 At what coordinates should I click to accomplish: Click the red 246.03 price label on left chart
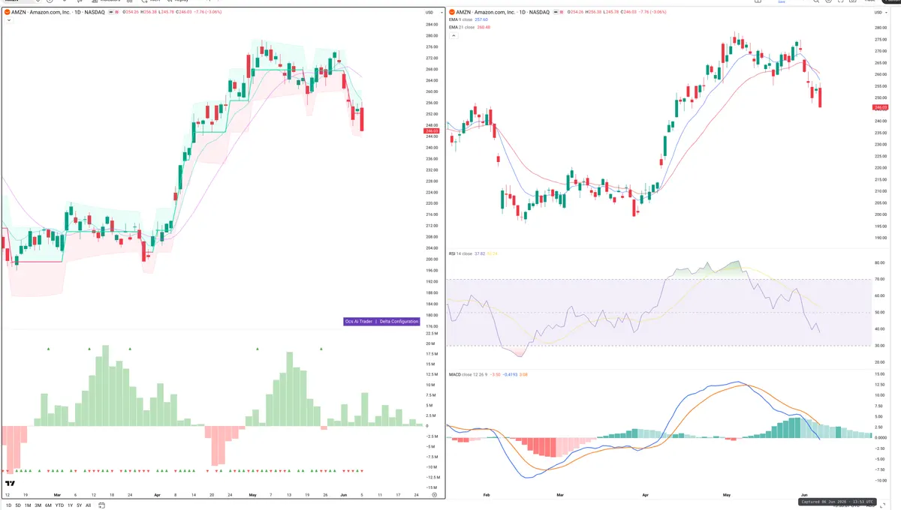[x=432, y=131]
